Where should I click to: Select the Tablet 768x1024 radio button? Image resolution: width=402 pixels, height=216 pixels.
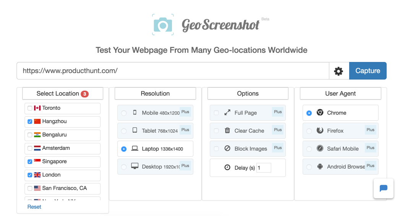point(124,131)
